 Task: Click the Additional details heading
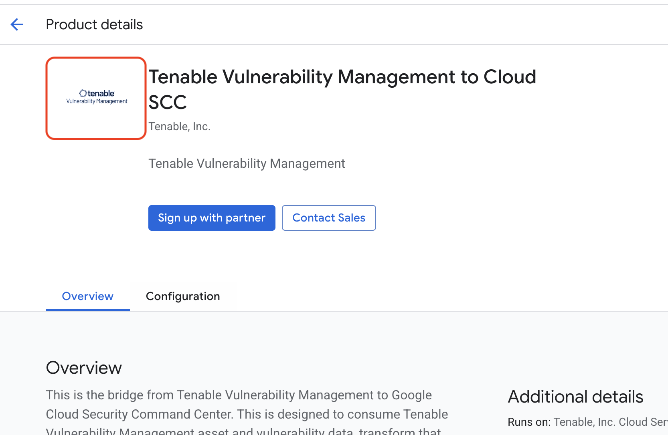coord(575,397)
